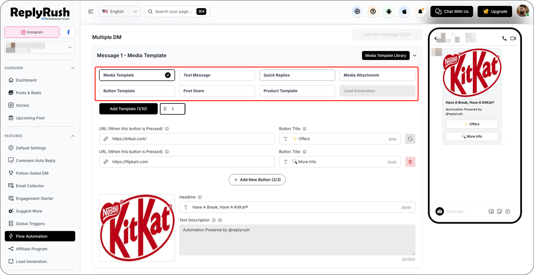The image size is (534, 275).
Task: Collapse the Features sidebar section
Action: [x=73, y=136]
